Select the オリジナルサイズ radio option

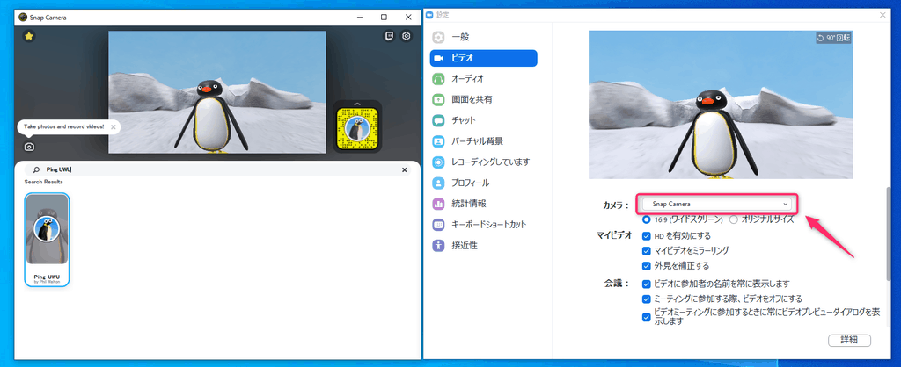click(734, 219)
